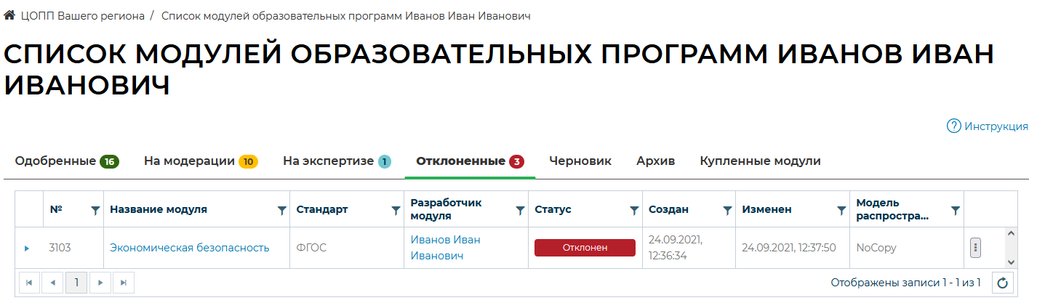Click ЦОПП Вашего региона breadcrumb link
The image size is (1037, 303).
click(x=82, y=15)
